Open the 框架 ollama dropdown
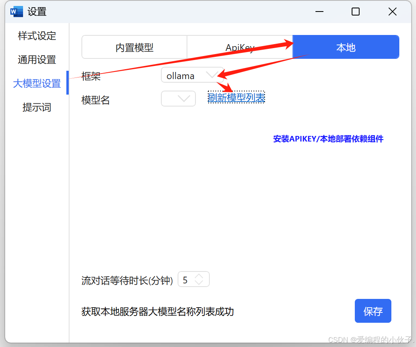The width and height of the screenshot is (416, 347). (192, 75)
